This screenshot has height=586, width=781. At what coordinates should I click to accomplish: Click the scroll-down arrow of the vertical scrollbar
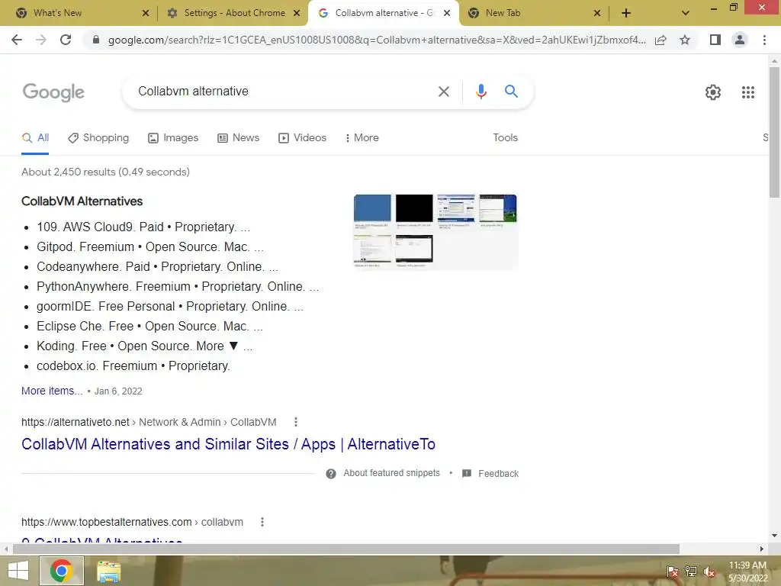(x=774, y=536)
